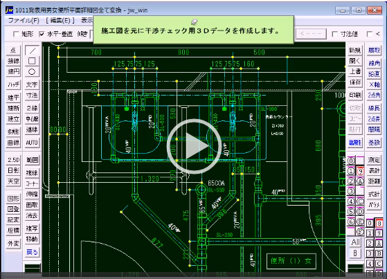Select the 範囲 range selection tool
The width and height of the screenshot is (387, 279).
[x=32, y=160]
